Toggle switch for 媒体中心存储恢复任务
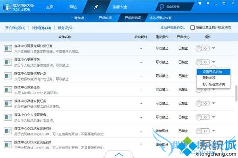 coord(202,103)
